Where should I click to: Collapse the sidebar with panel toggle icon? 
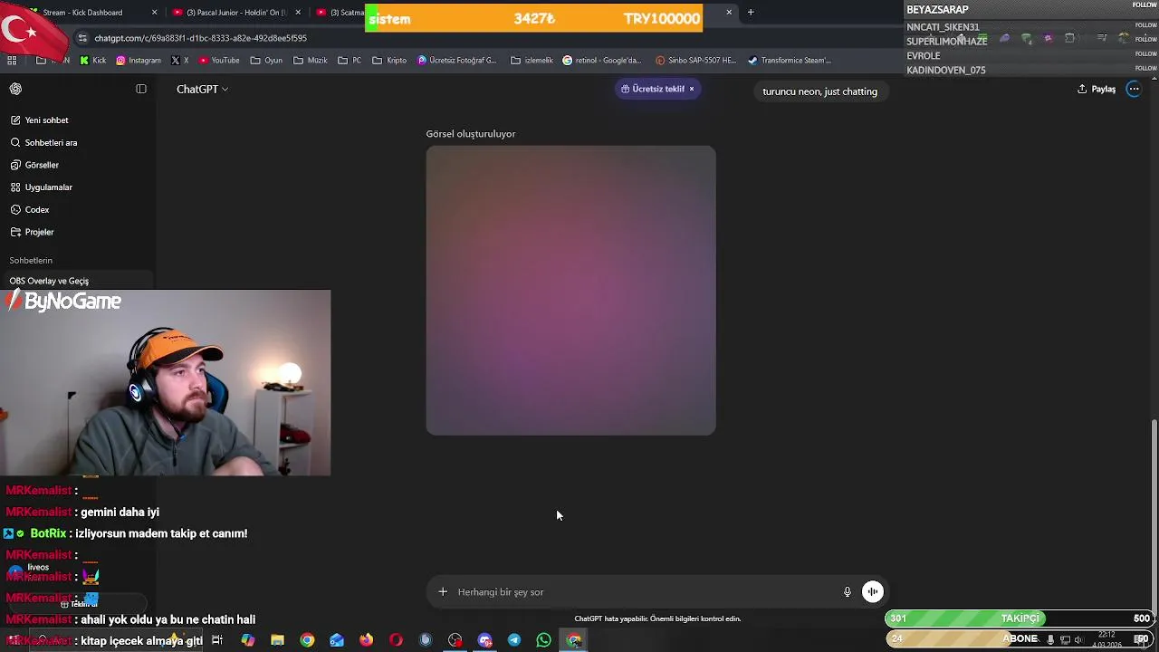point(141,89)
